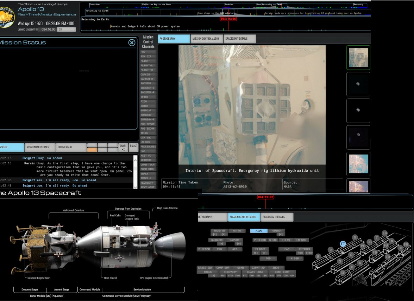Click the transcript scroll down arrow

coord(136,187)
